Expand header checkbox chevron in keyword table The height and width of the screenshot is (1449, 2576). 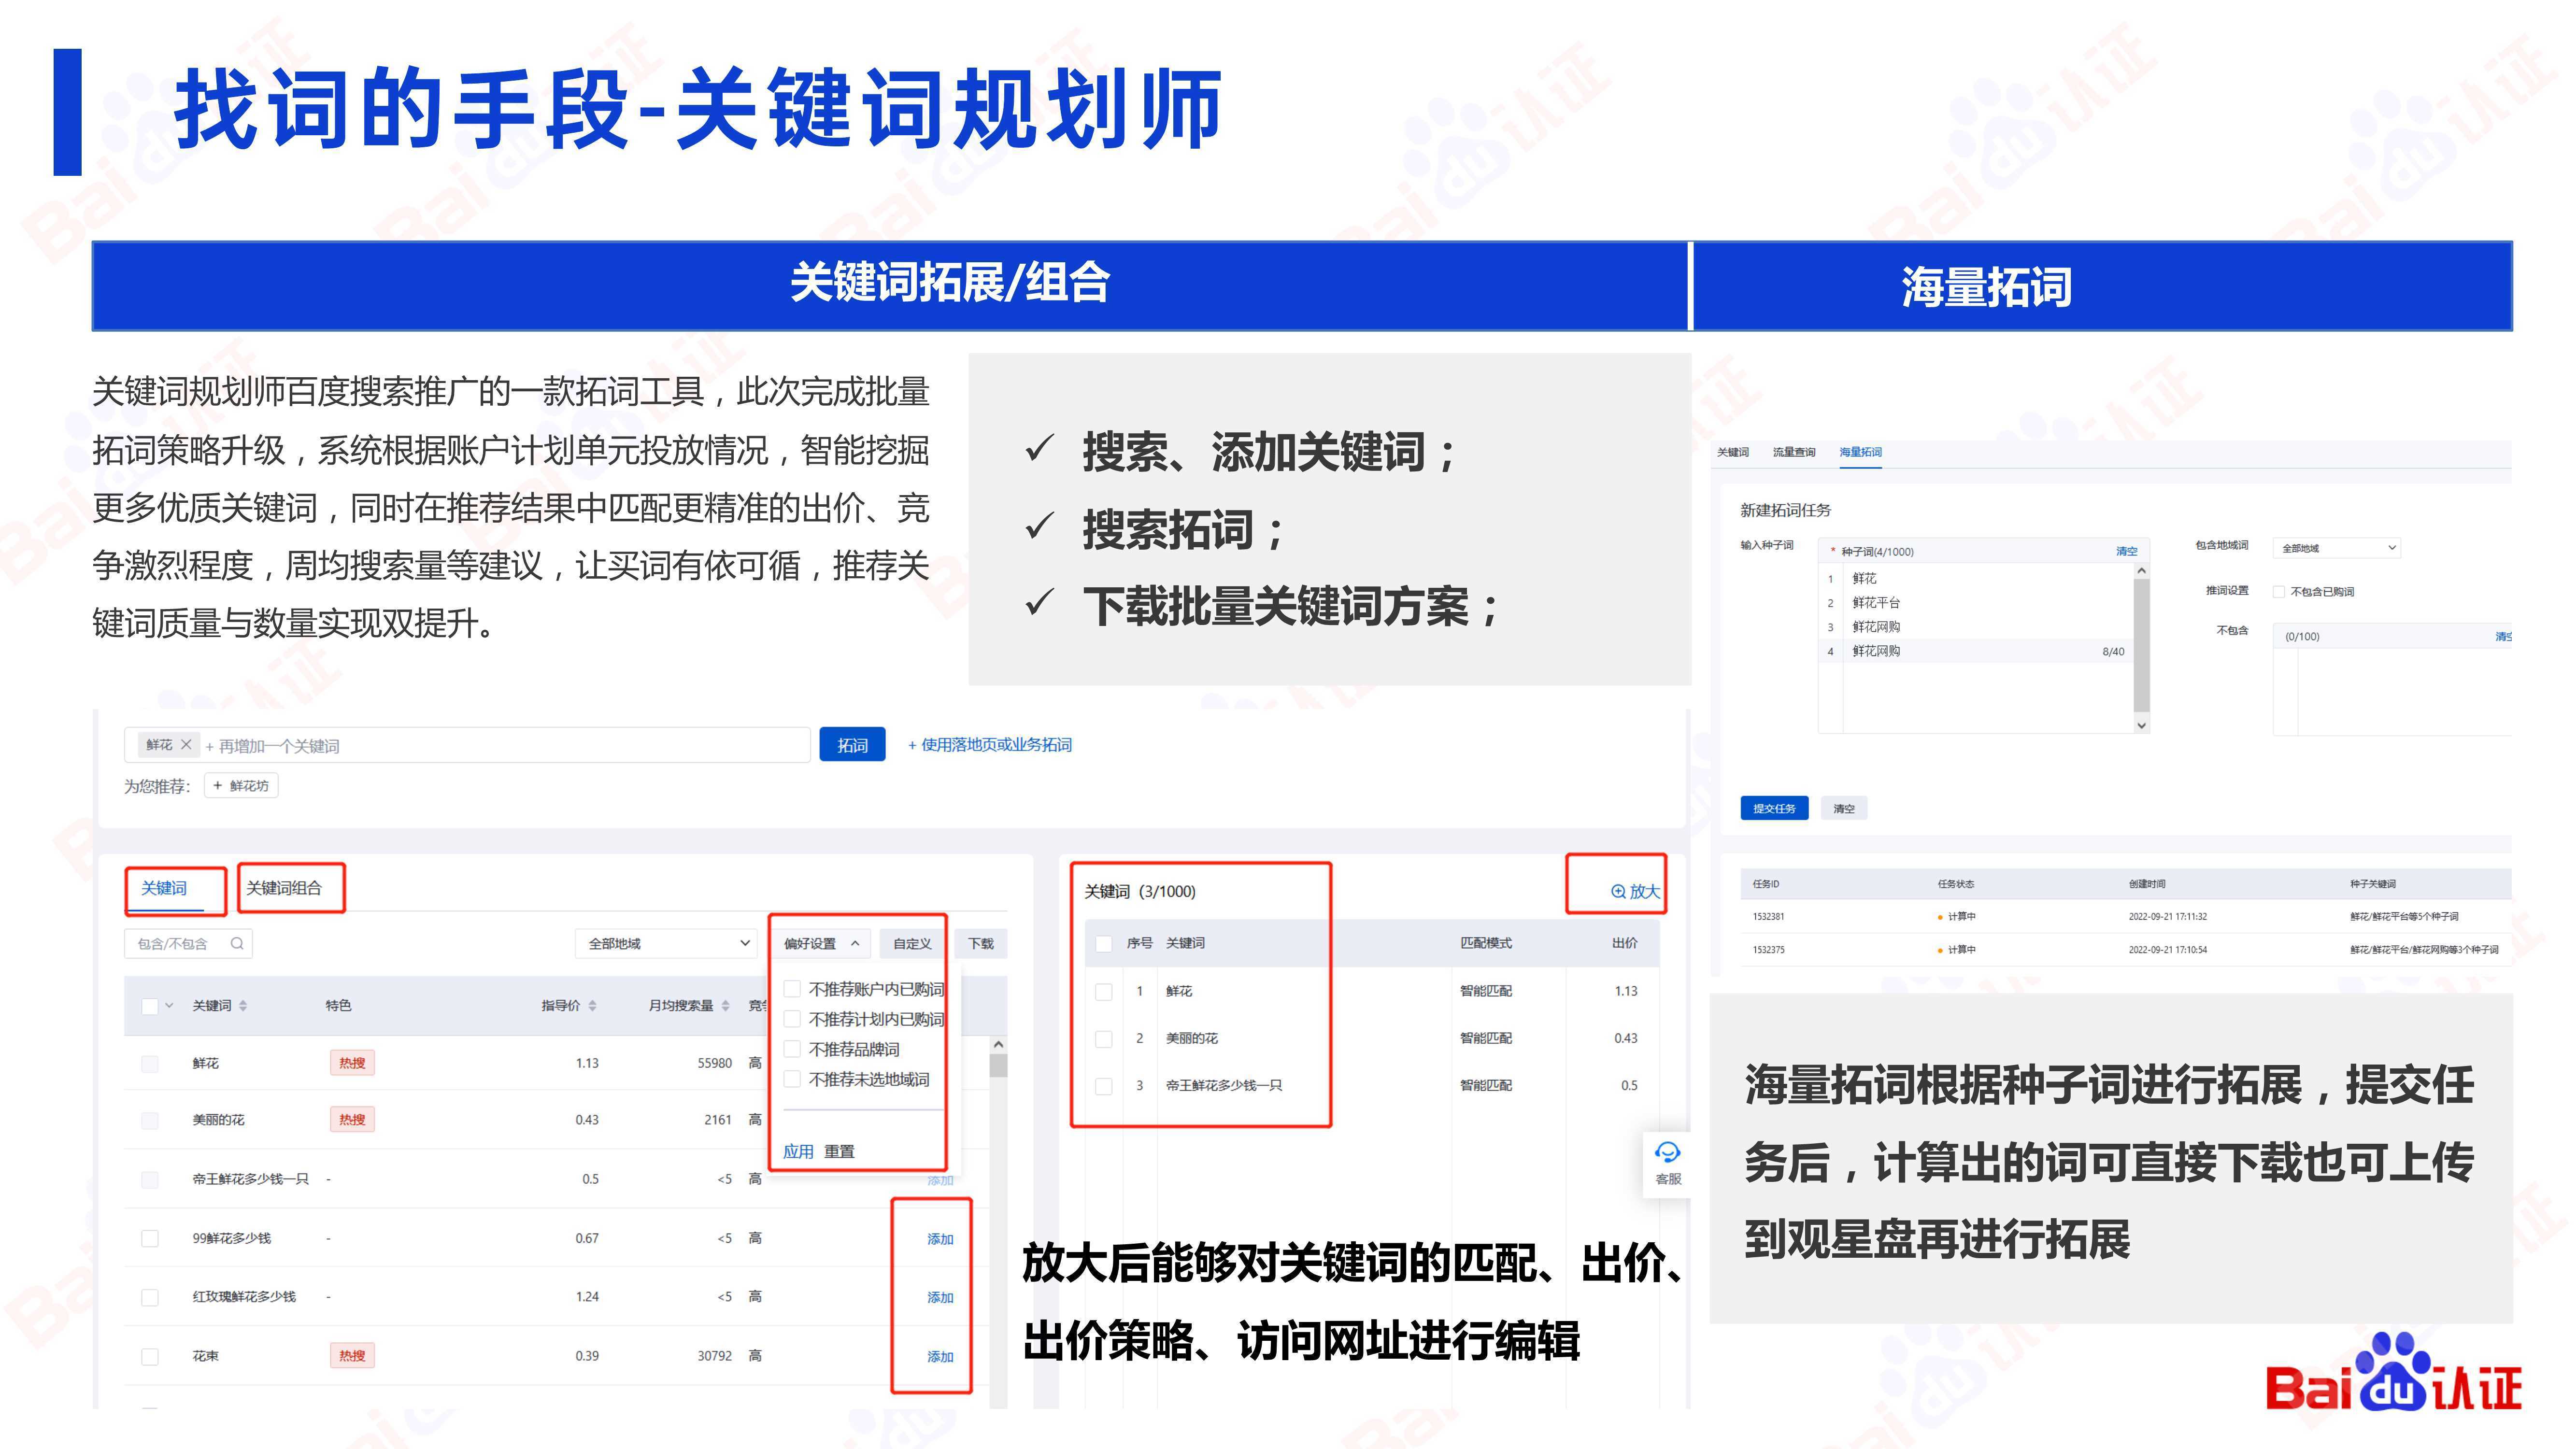tap(169, 1005)
